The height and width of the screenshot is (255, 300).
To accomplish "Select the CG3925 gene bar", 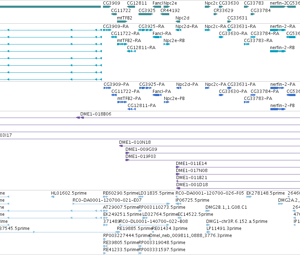I will [x=146, y=14].
